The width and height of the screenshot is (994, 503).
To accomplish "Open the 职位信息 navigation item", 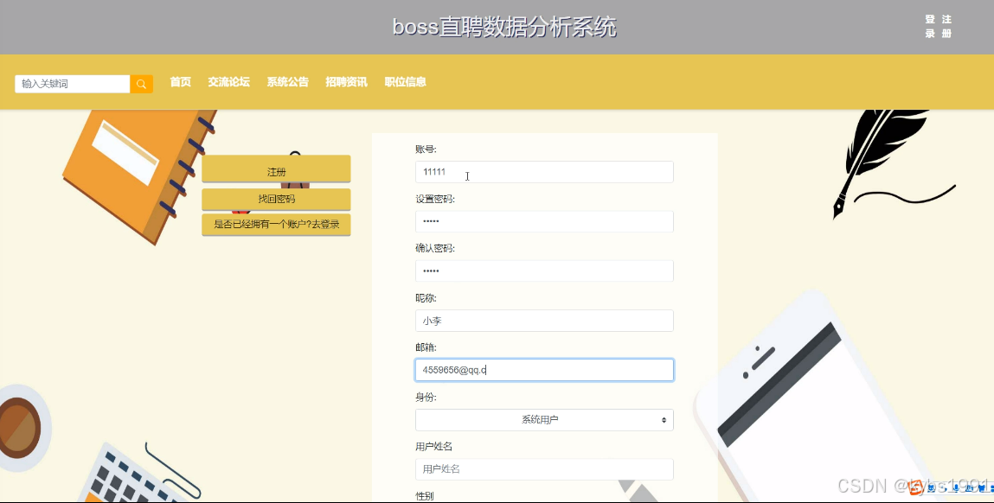I will (405, 82).
